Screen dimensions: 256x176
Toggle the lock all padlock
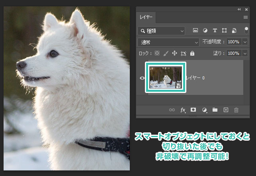pos(192,53)
